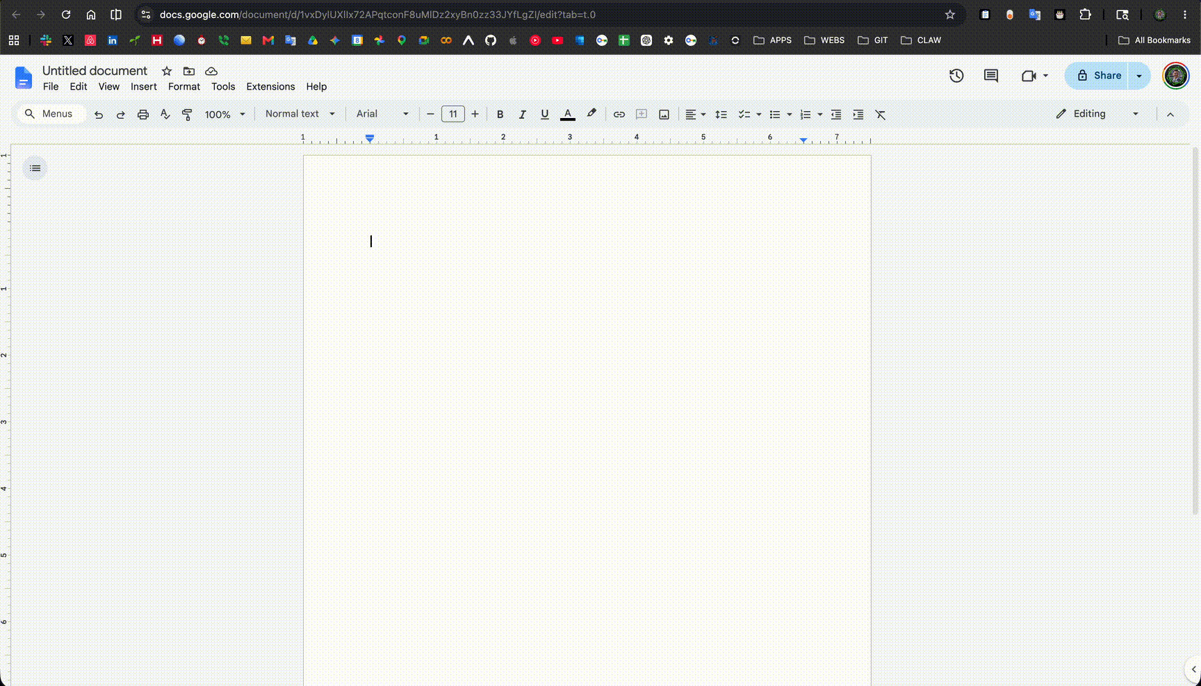
Task: Reload the browser page
Action: tap(66, 15)
